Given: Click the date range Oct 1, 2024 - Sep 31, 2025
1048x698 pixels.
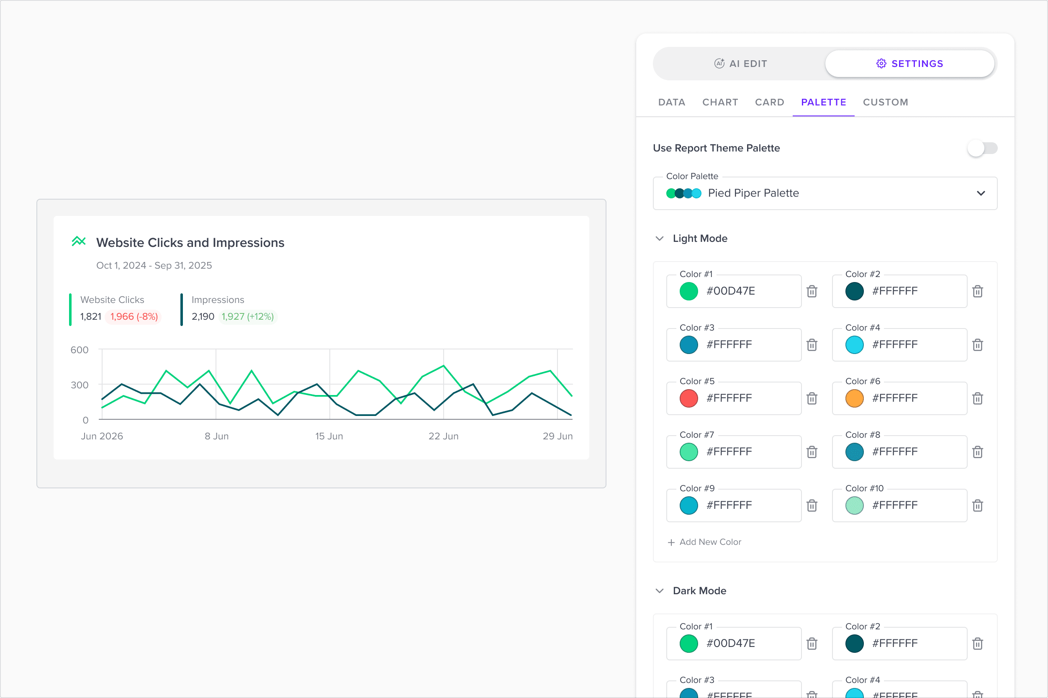Looking at the screenshot, I should pyautogui.click(x=154, y=265).
